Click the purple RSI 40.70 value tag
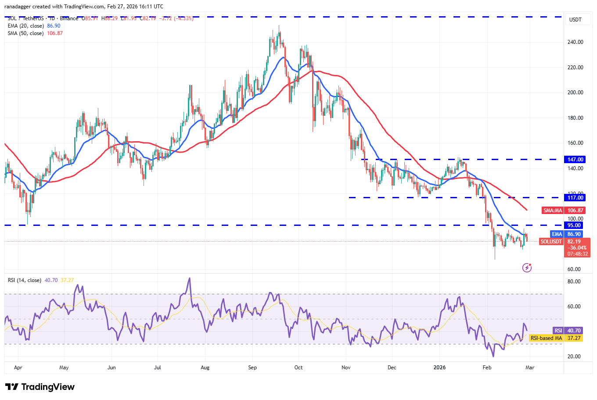Screen dimensions: 597x400 [568, 330]
